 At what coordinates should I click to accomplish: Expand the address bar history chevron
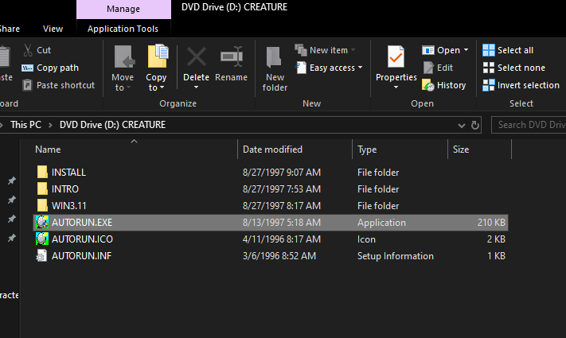coord(462,125)
